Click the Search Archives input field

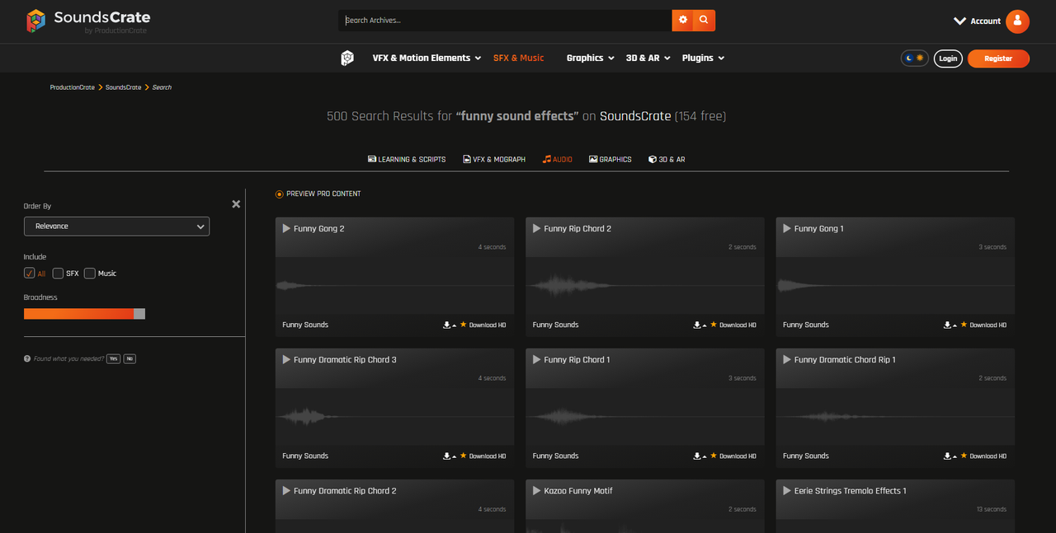coord(505,20)
